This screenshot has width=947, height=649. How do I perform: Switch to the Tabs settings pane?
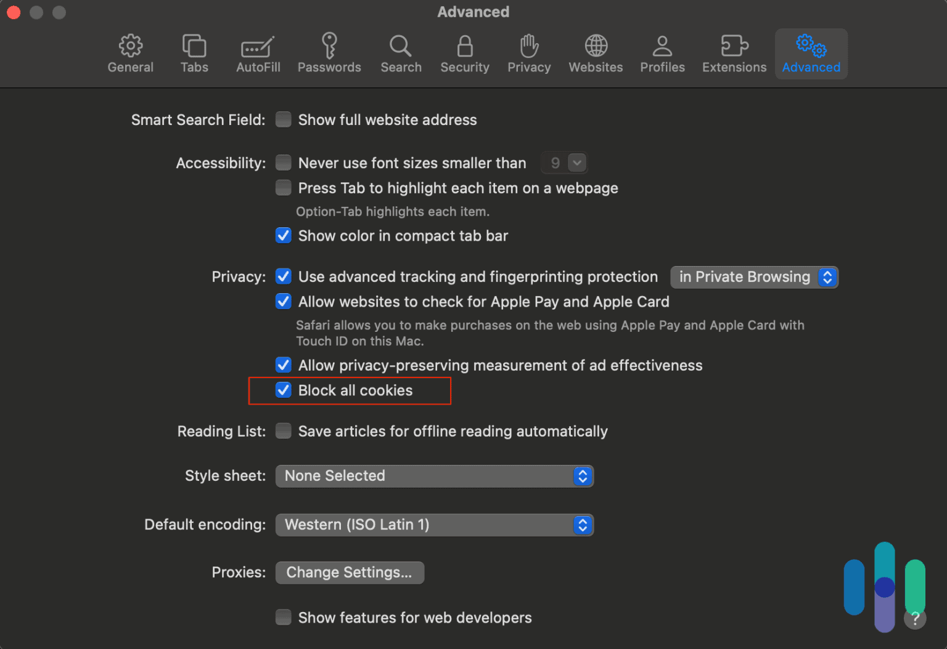[194, 54]
